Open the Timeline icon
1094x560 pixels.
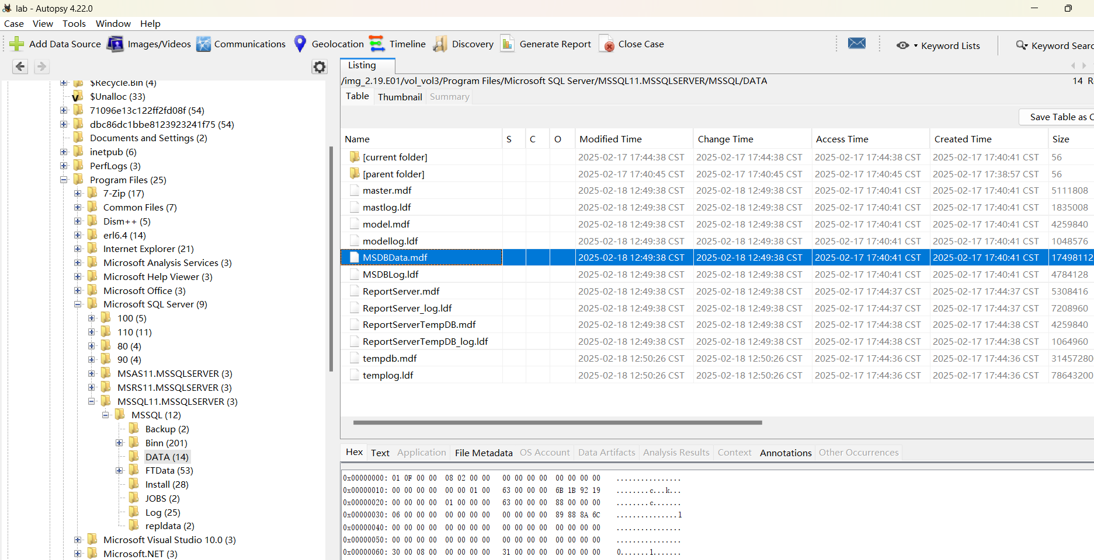coord(377,44)
